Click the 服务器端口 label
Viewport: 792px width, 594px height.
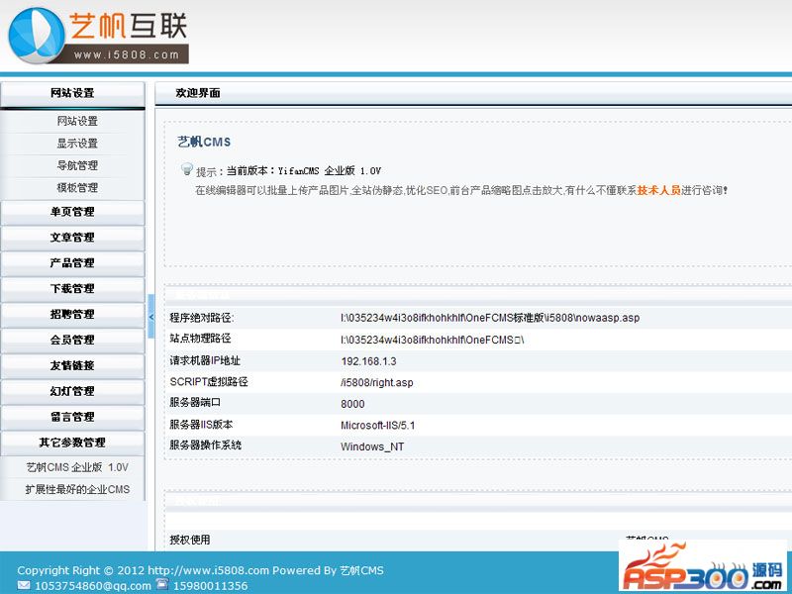(x=195, y=403)
